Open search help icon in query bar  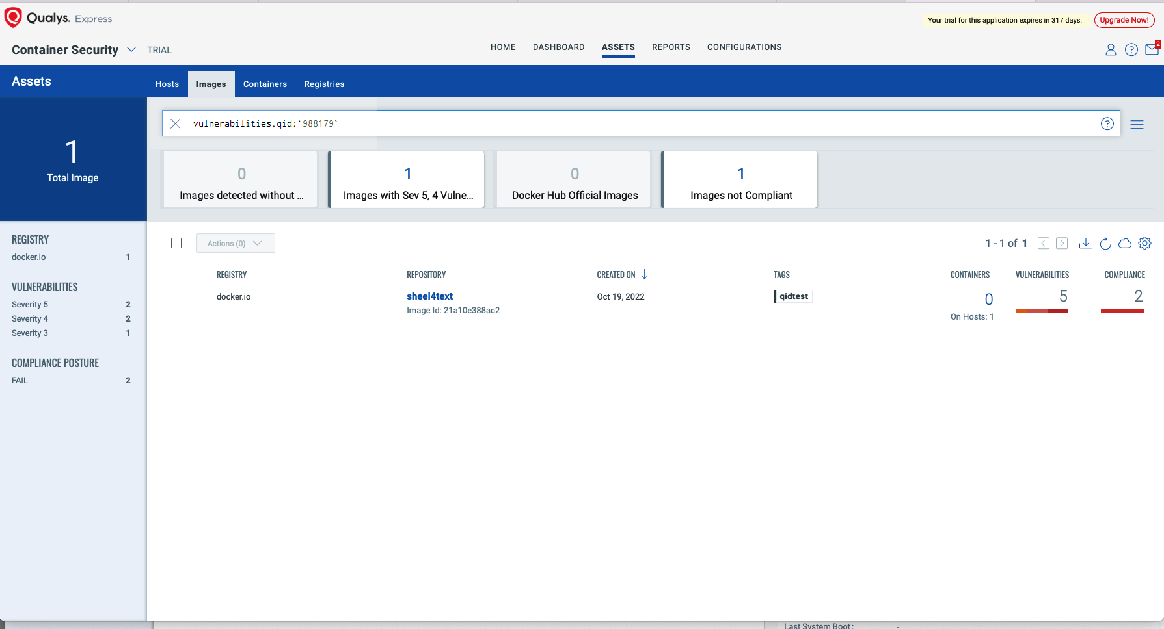tap(1107, 123)
